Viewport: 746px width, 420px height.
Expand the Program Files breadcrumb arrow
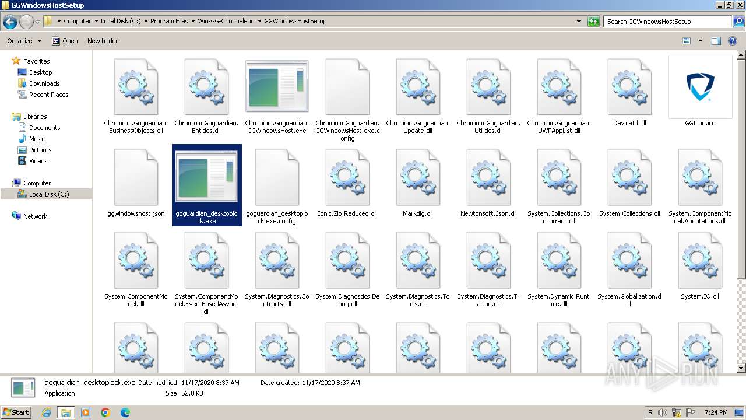click(x=192, y=21)
